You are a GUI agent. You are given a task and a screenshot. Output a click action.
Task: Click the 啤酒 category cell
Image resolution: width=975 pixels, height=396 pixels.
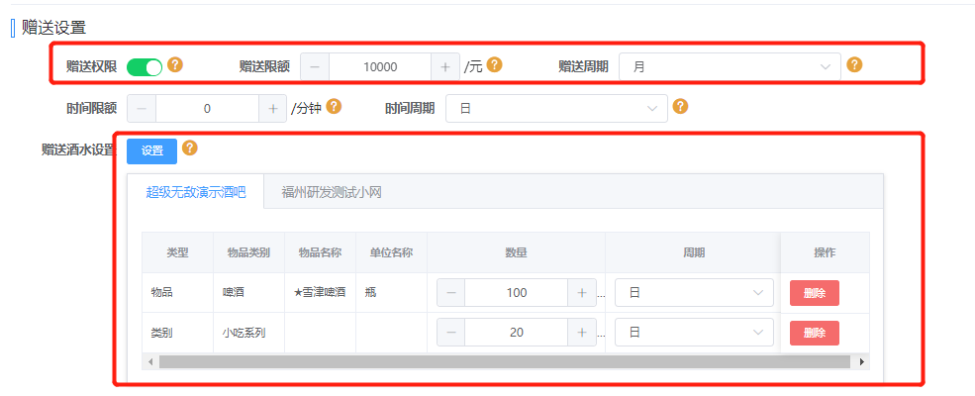(x=248, y=293)
